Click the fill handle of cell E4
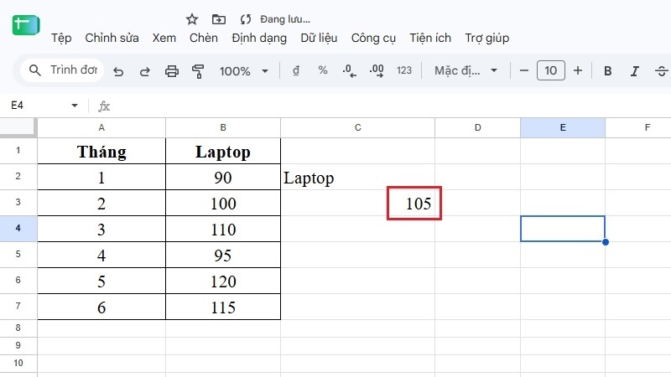 tap(605, 242)
